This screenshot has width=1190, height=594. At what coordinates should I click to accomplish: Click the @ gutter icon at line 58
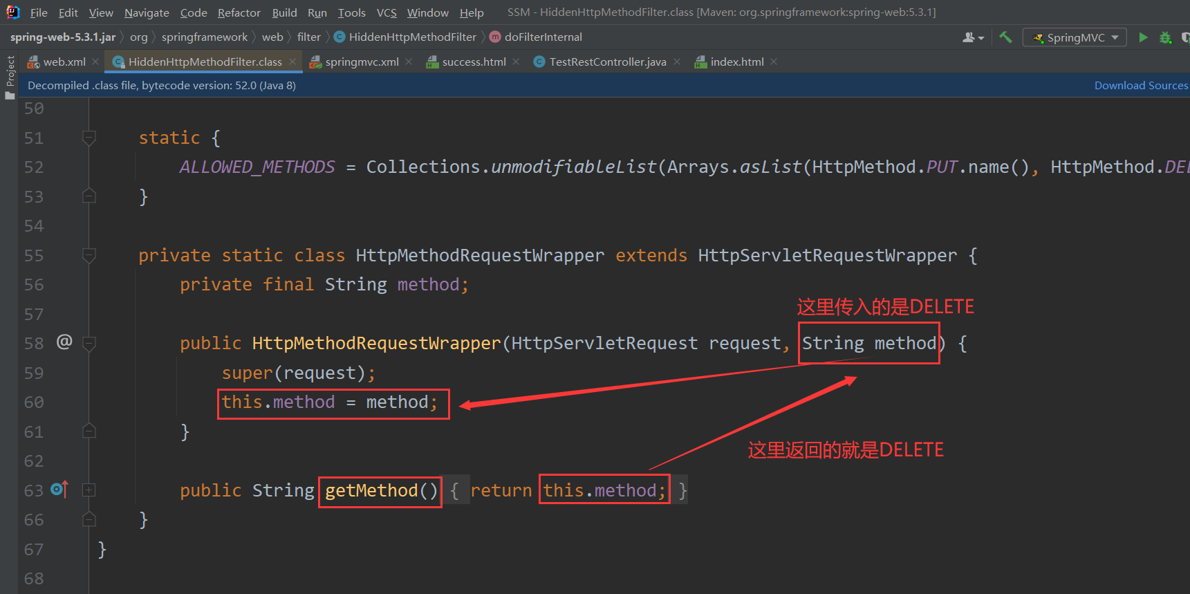point(64,342)
